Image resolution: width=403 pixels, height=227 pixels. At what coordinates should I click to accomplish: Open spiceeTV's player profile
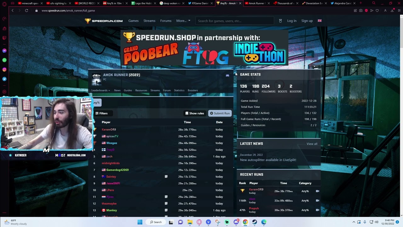[112, 136]
